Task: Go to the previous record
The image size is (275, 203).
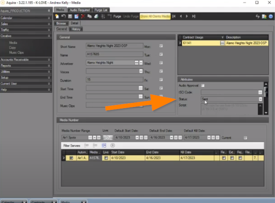Action: click(181, 16)
